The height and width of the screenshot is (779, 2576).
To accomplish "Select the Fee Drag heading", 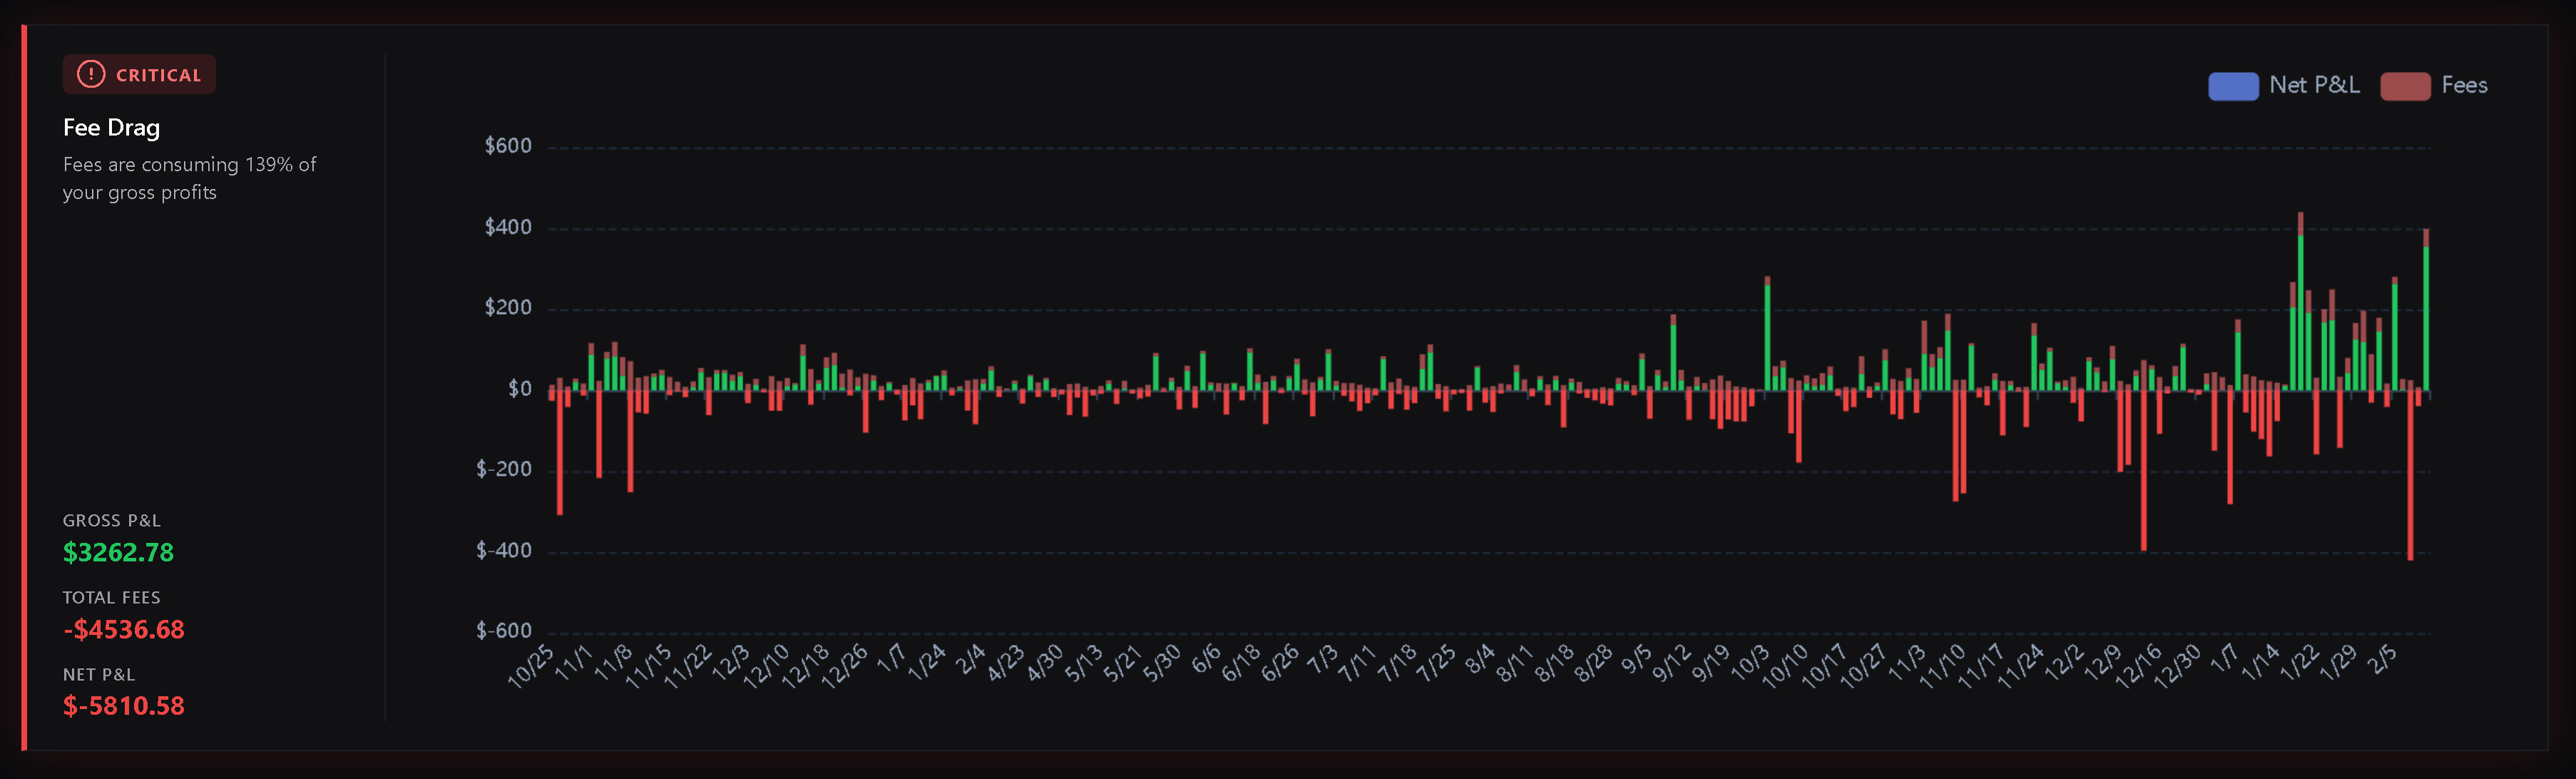I will [x=111, y=128].
